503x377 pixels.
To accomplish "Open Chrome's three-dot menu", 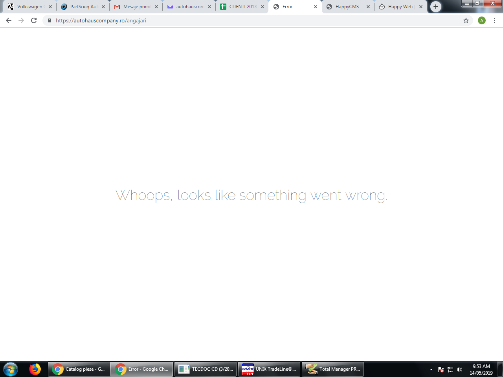I will tap(494, 20).
